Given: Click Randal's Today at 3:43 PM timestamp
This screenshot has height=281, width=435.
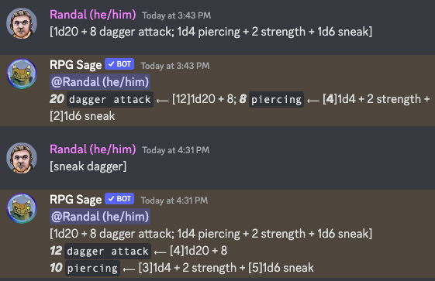Looking at the screenshot, I should coord(177,15).
